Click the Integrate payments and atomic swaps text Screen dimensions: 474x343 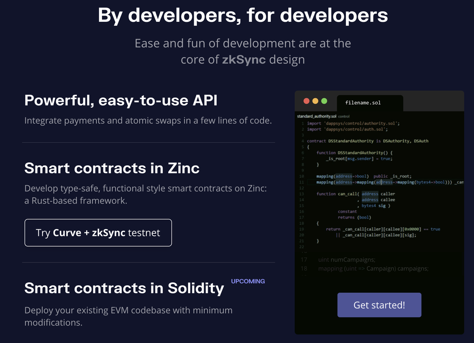tap(148, 121)
